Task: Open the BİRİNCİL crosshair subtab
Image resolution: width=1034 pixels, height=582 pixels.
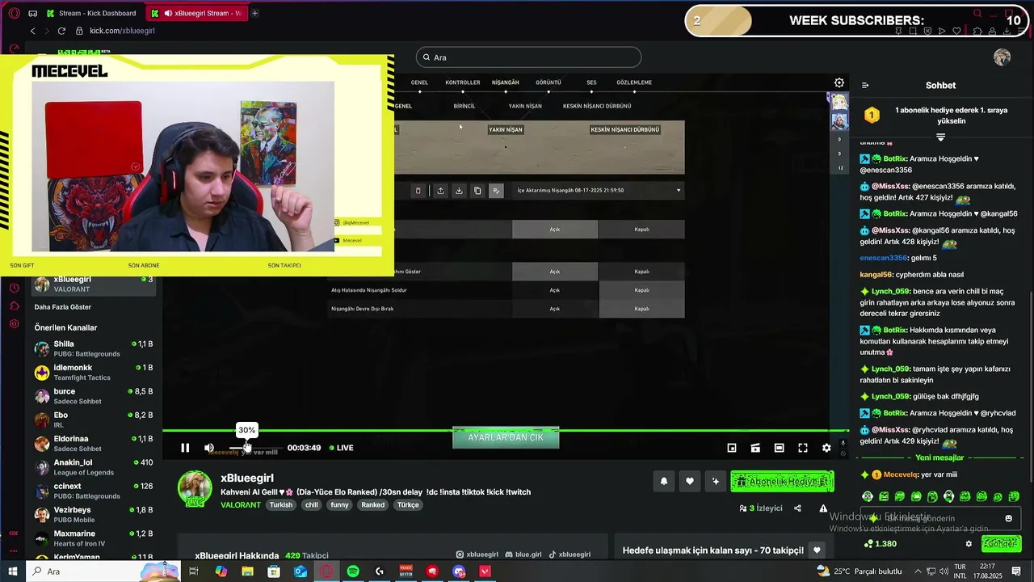Action: click(x=464, y=106)
